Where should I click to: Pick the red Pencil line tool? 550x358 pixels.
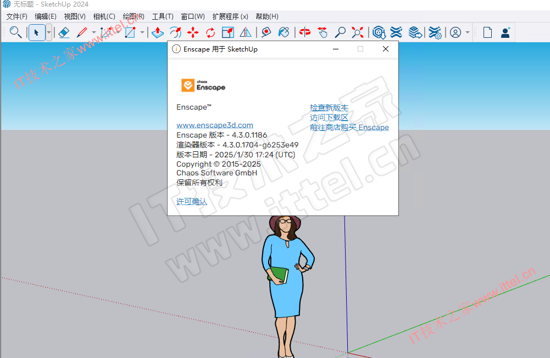click(x=82, y=32)
